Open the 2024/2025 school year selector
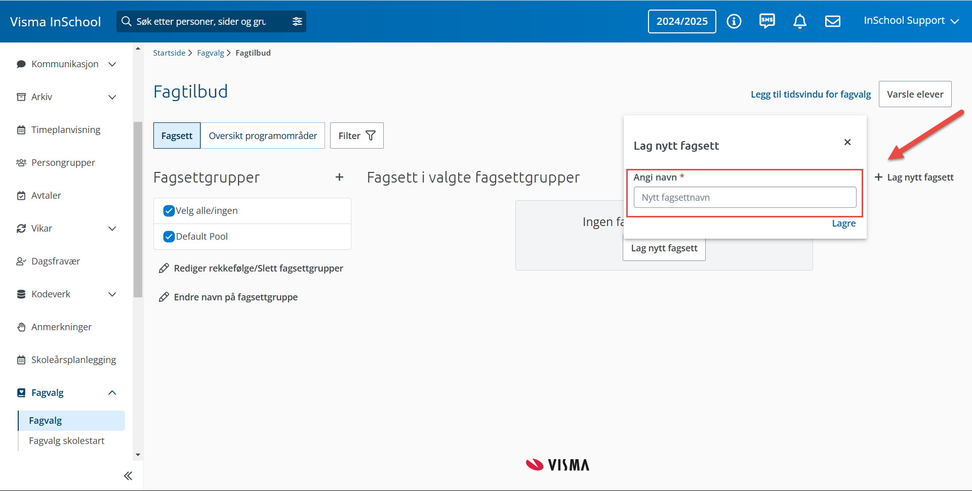Viewport: 972px width, 491px height. (682, 21)
